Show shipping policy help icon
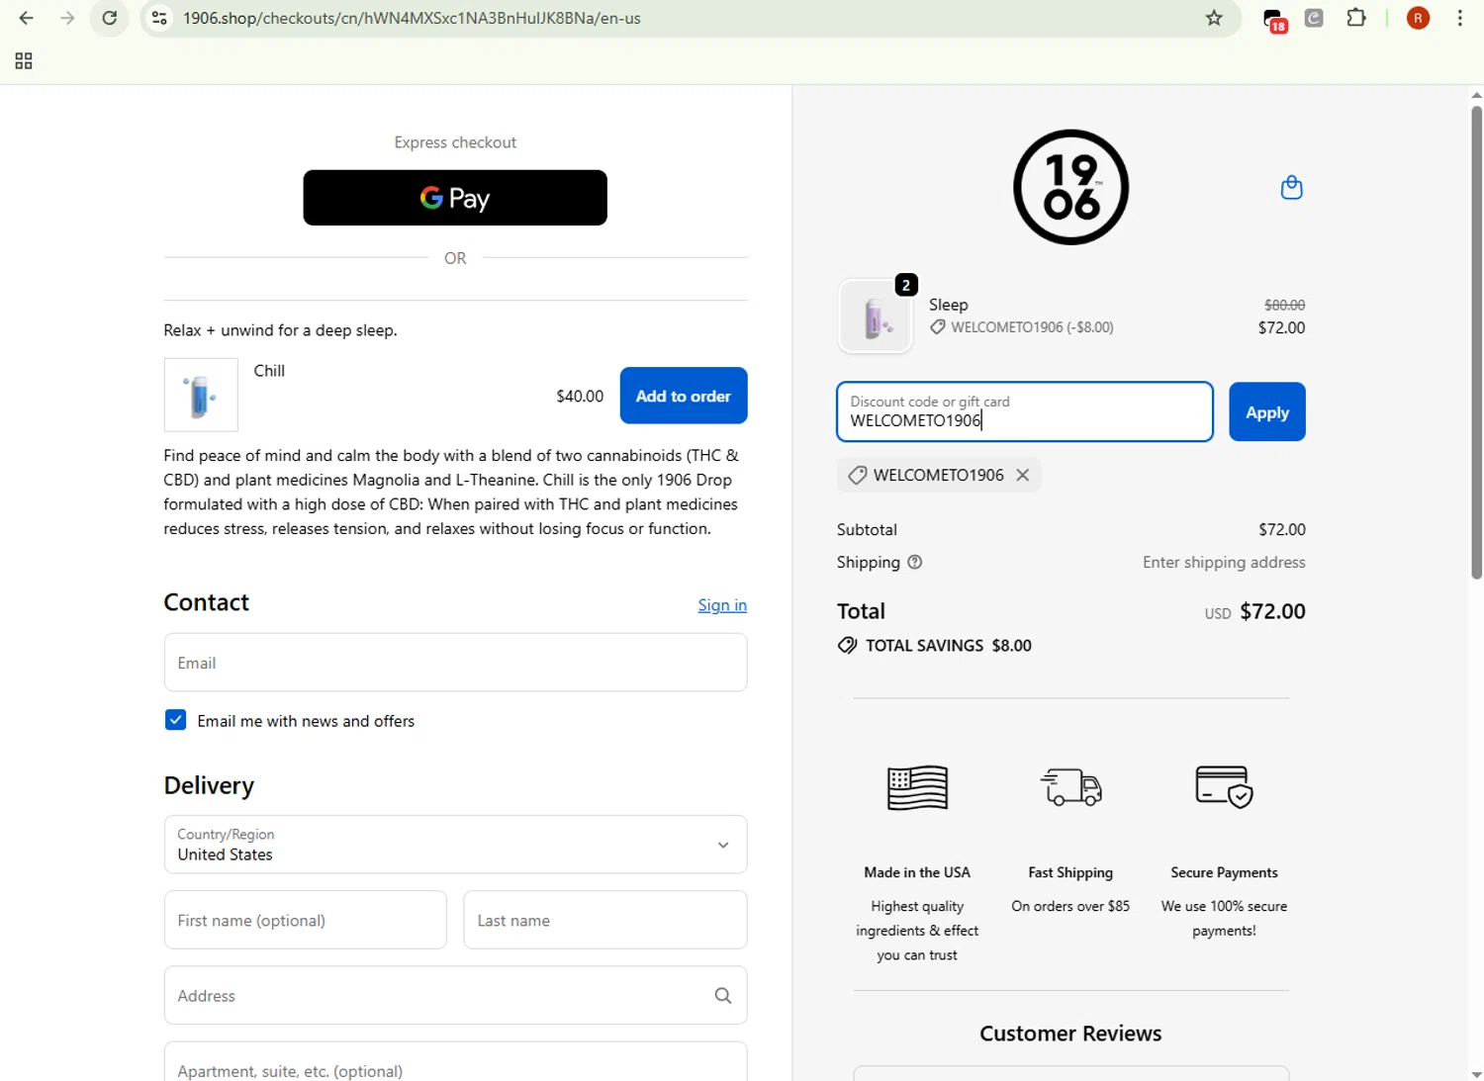 click(x=915, y=563)
